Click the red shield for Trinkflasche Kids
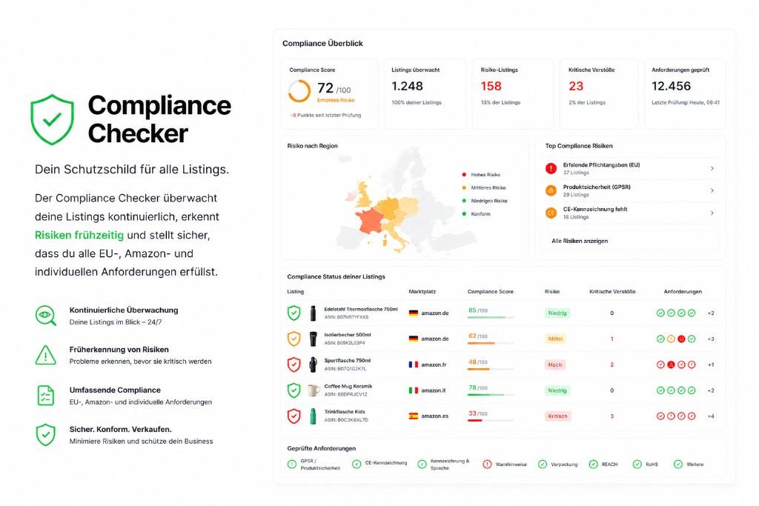This screenshot has width=759, height=506. 294,416
